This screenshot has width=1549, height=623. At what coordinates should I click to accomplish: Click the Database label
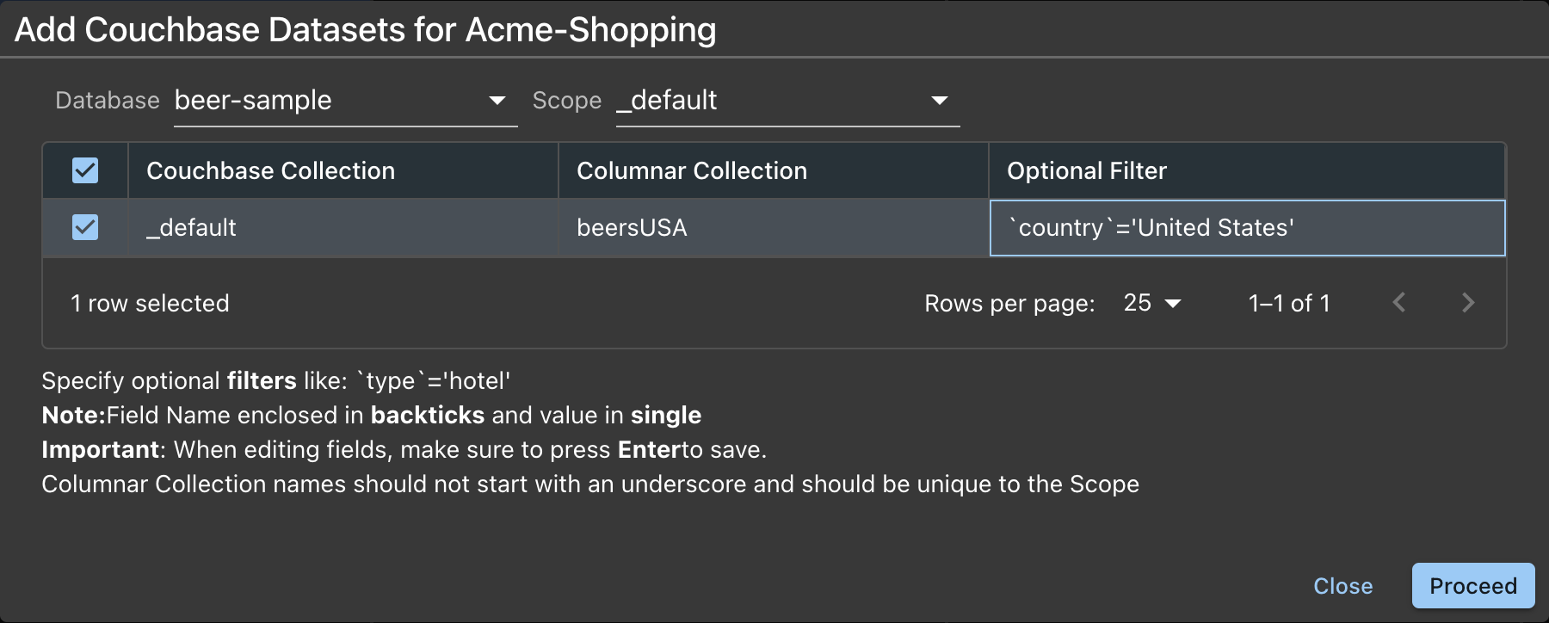[108, 101]
